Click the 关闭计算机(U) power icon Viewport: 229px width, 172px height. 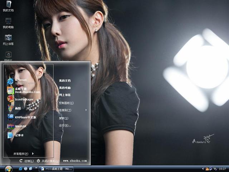tap(38, 161)
